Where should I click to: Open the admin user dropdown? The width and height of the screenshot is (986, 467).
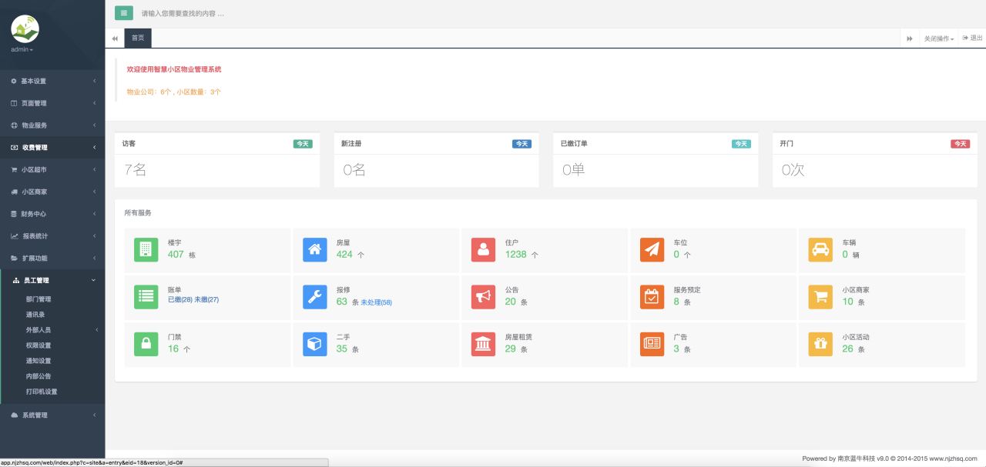pyautogui.click(x=22, y=49)
